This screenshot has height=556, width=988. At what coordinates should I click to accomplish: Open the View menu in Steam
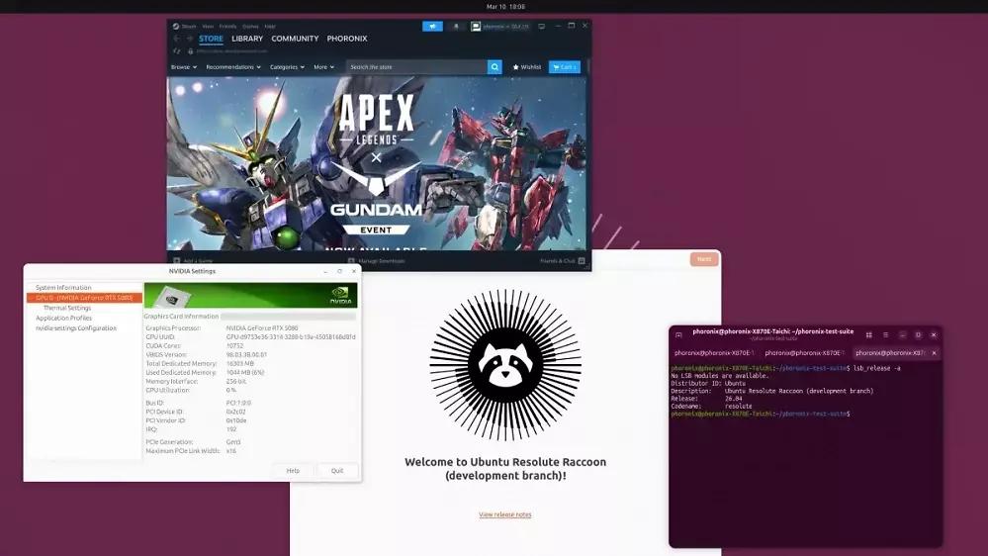pyautogui.click(x=208, y=27)
